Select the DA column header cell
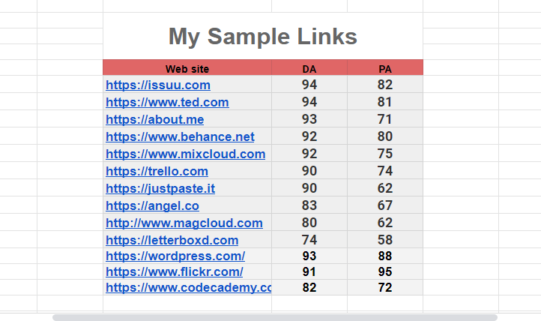 point(309,69)
